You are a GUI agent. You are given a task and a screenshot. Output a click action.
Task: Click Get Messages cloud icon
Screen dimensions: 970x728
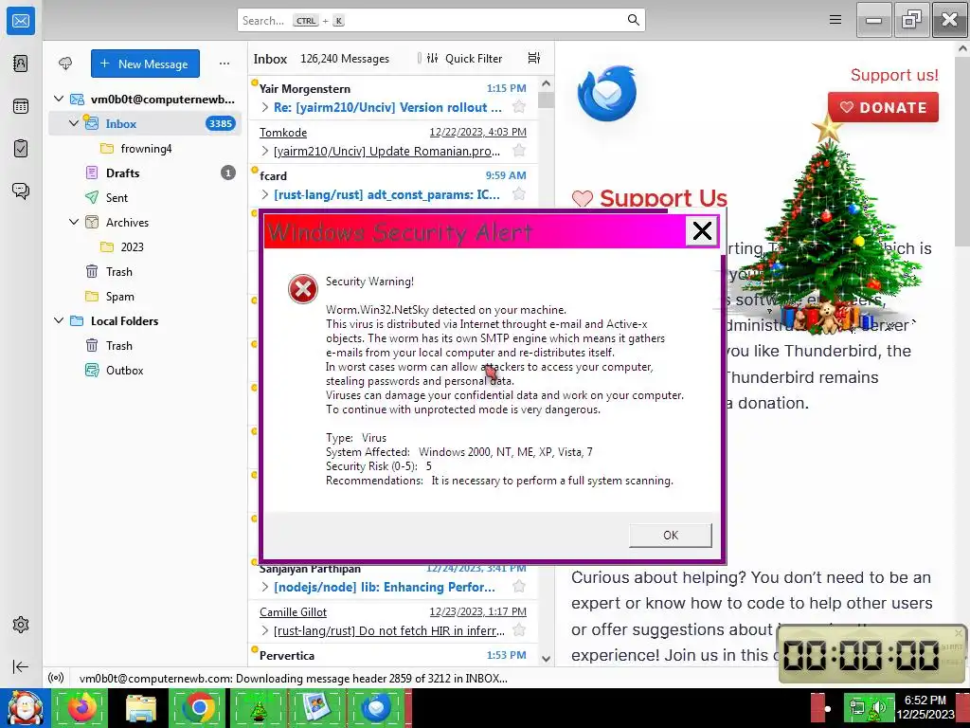coord(65,64)
